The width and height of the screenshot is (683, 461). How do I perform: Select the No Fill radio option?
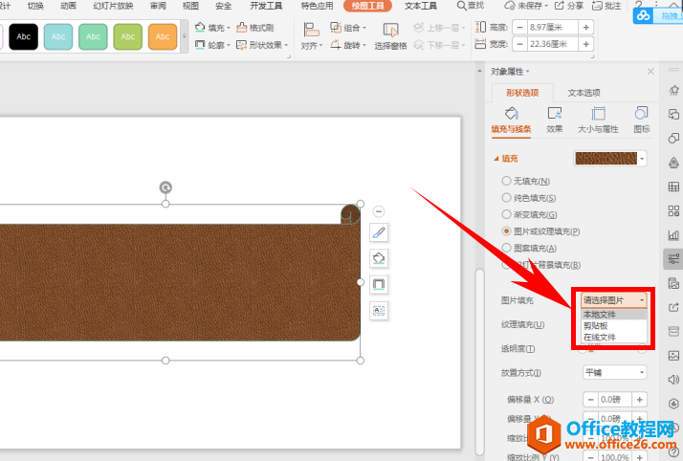(x=506, y=181)
